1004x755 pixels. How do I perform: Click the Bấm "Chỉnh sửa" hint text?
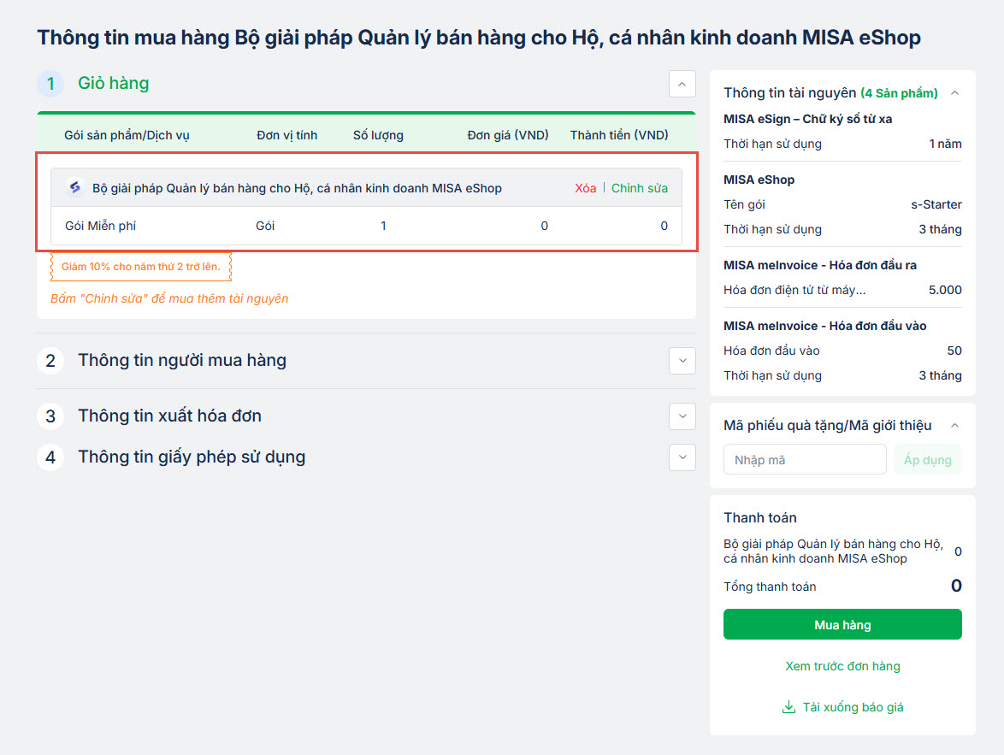[169, 298]
